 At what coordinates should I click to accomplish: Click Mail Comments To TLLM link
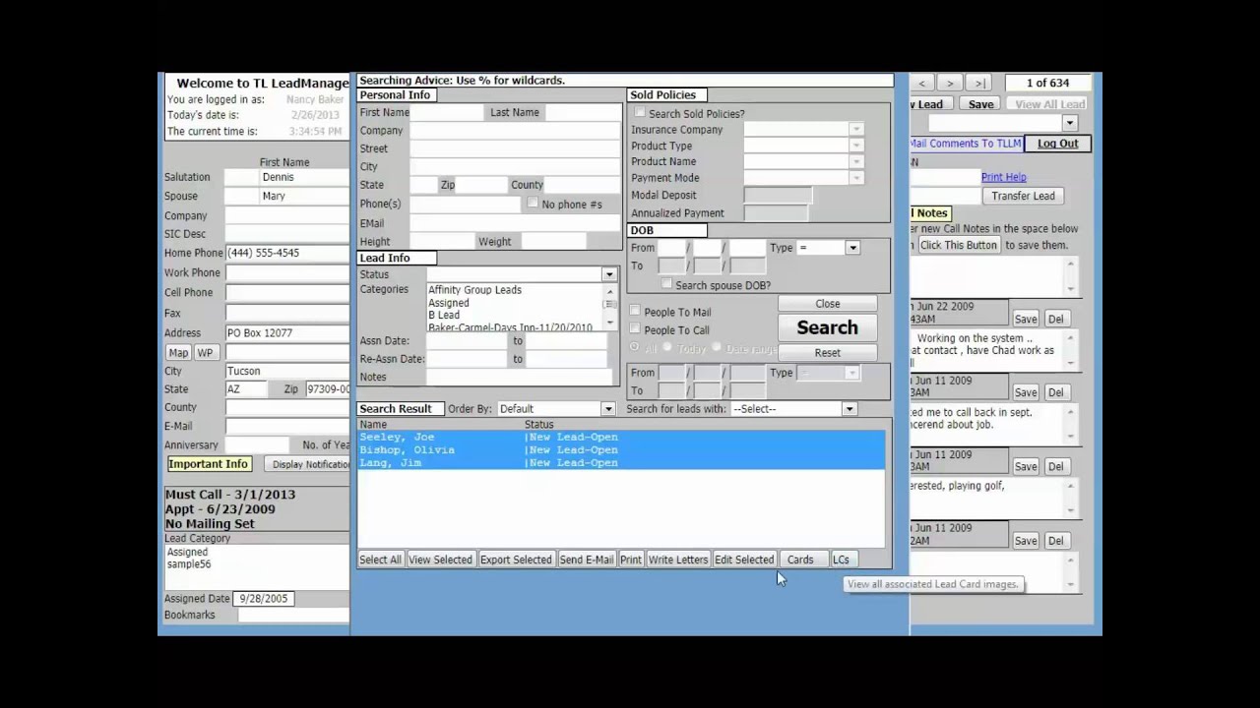coord(966,144)
